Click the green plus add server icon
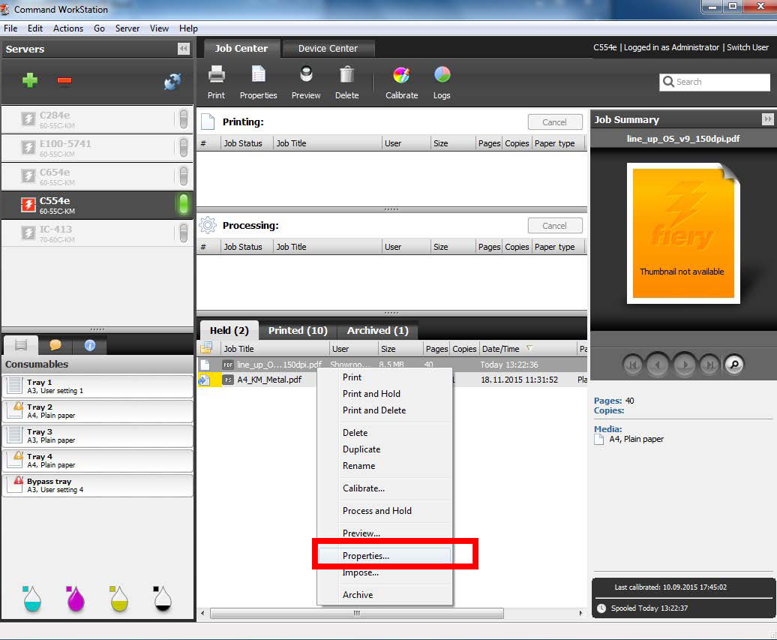The height and width of the screenshot is (640, 777). (x=29, y=81)
